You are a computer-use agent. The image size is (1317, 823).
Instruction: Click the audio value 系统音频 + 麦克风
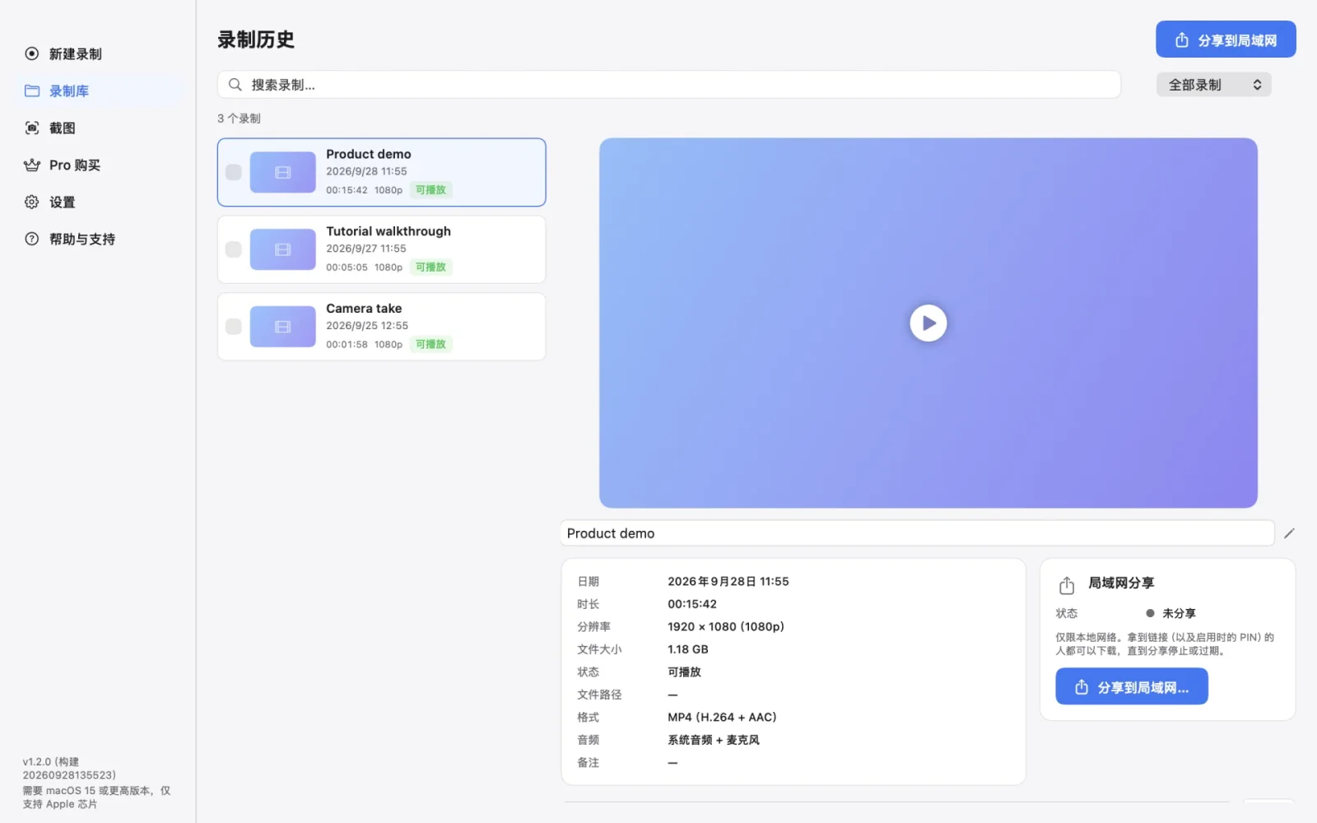(x=714, y=740)
